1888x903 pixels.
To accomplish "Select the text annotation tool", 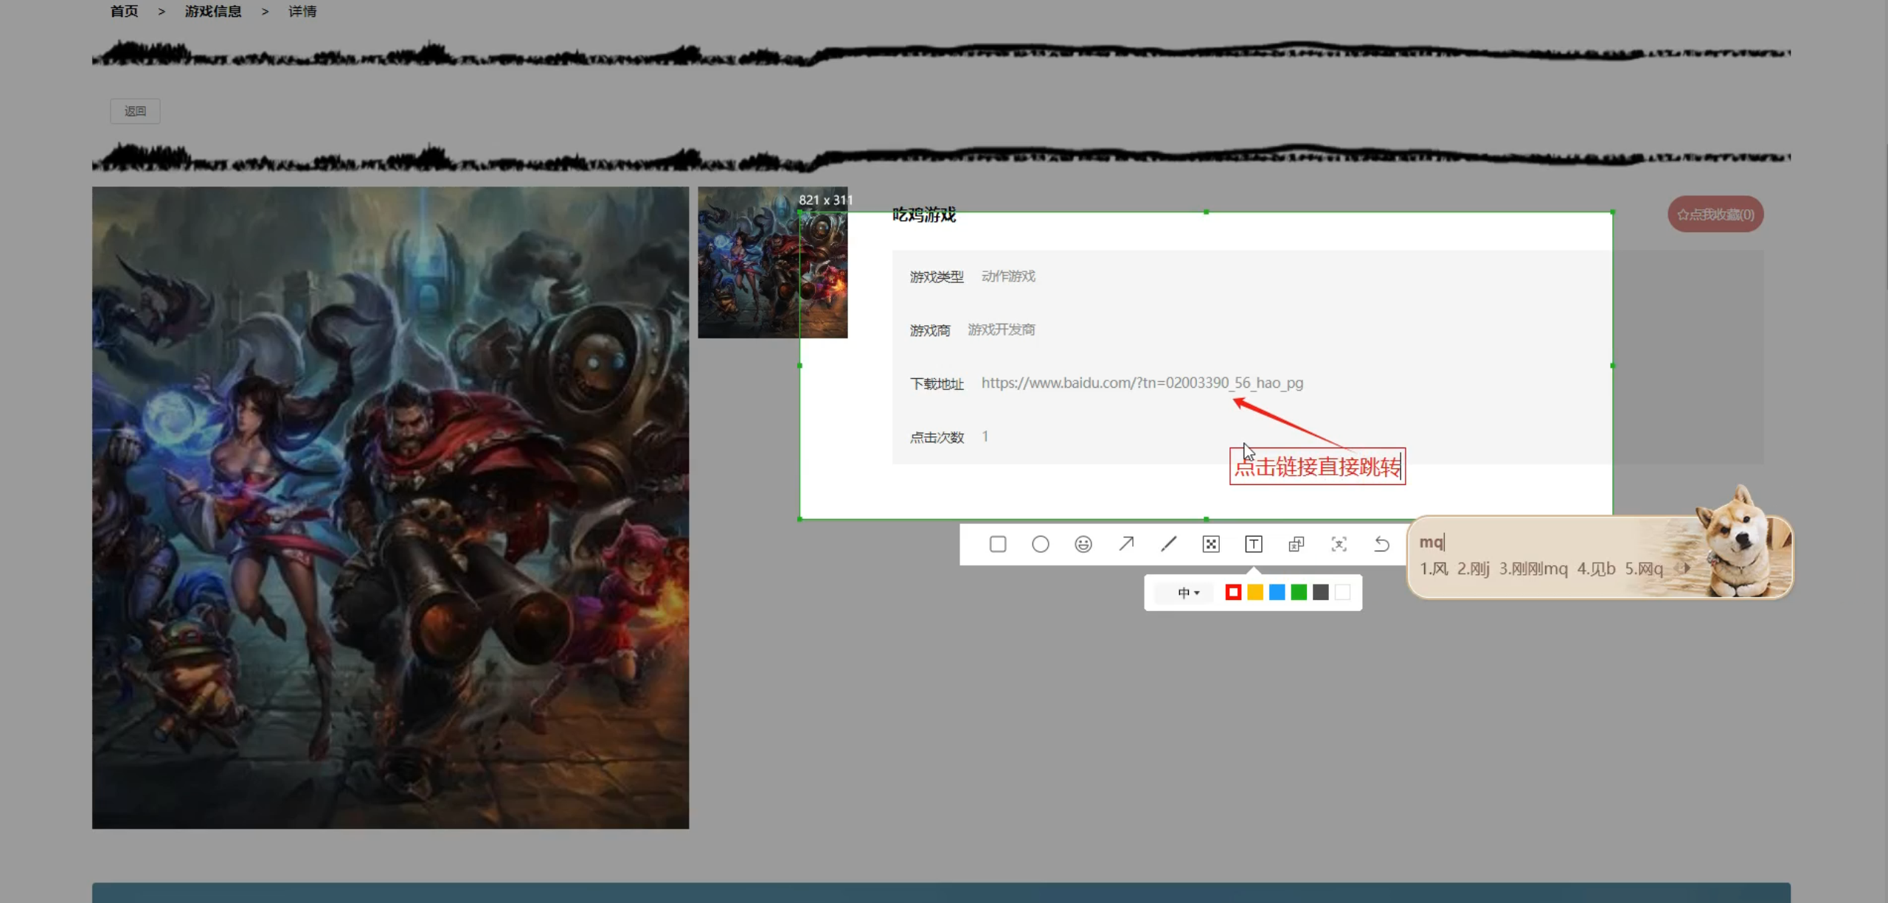I will 1253,544.
